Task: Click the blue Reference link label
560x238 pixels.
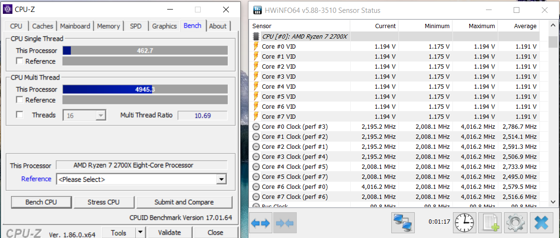Action: point(36,179)
